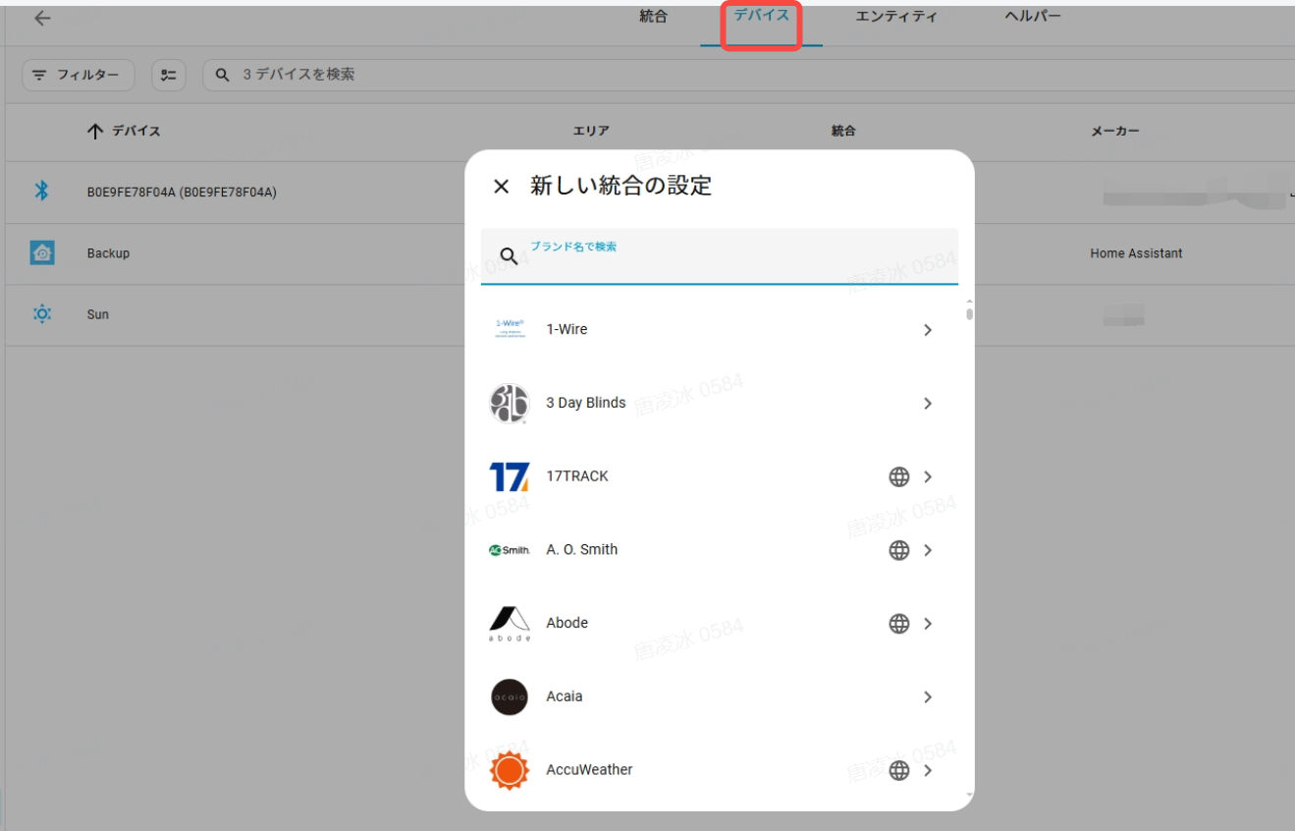The image size is (1295, 831).
Task: Switch to the ヘルパー tab
Action: 1033,17
